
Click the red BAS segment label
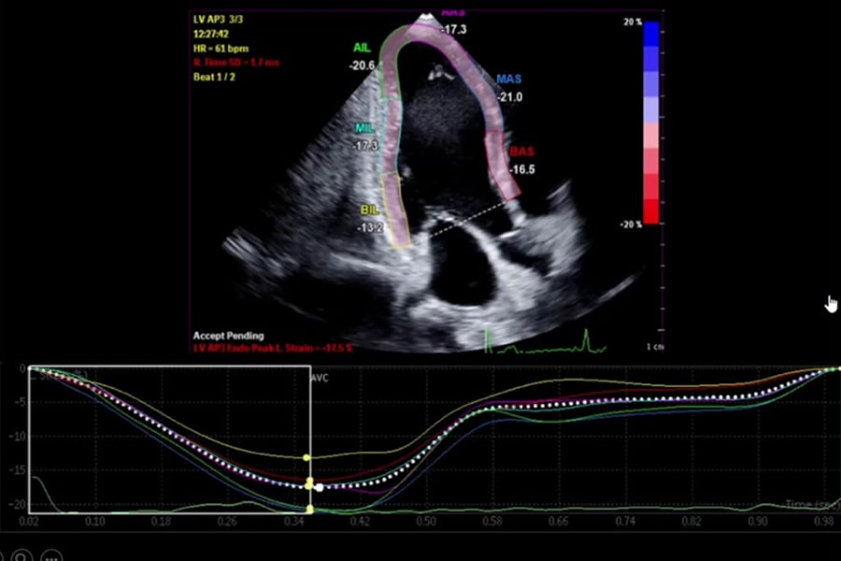521,151
